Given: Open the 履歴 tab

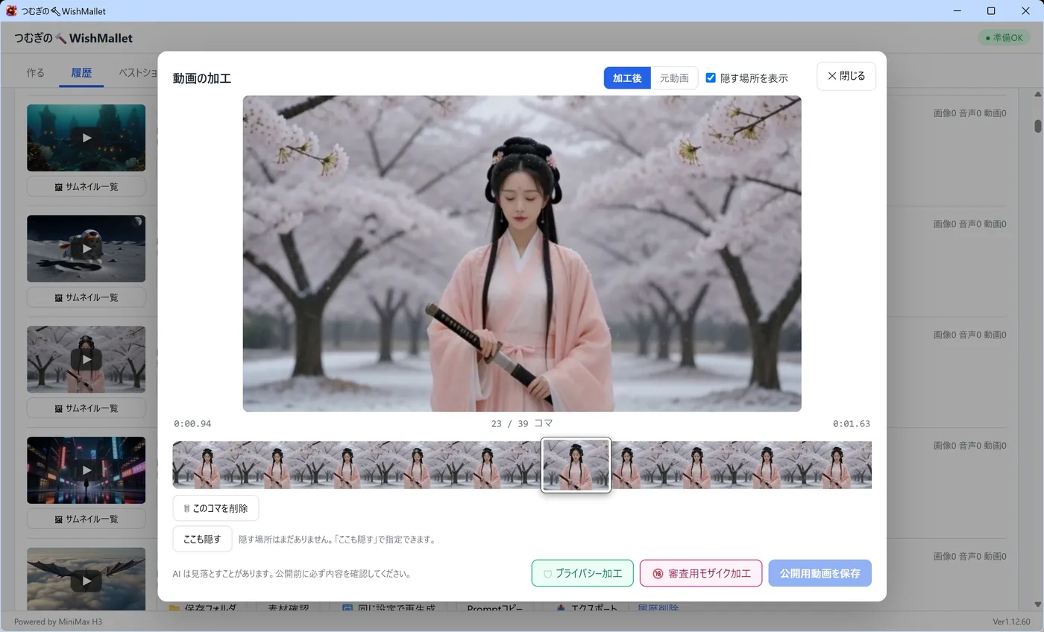Looking at the screenshot, I should [x=81, y=72].
